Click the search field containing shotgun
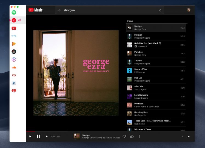The height and width of the screenshot is (148, 205). coord(110,10)
